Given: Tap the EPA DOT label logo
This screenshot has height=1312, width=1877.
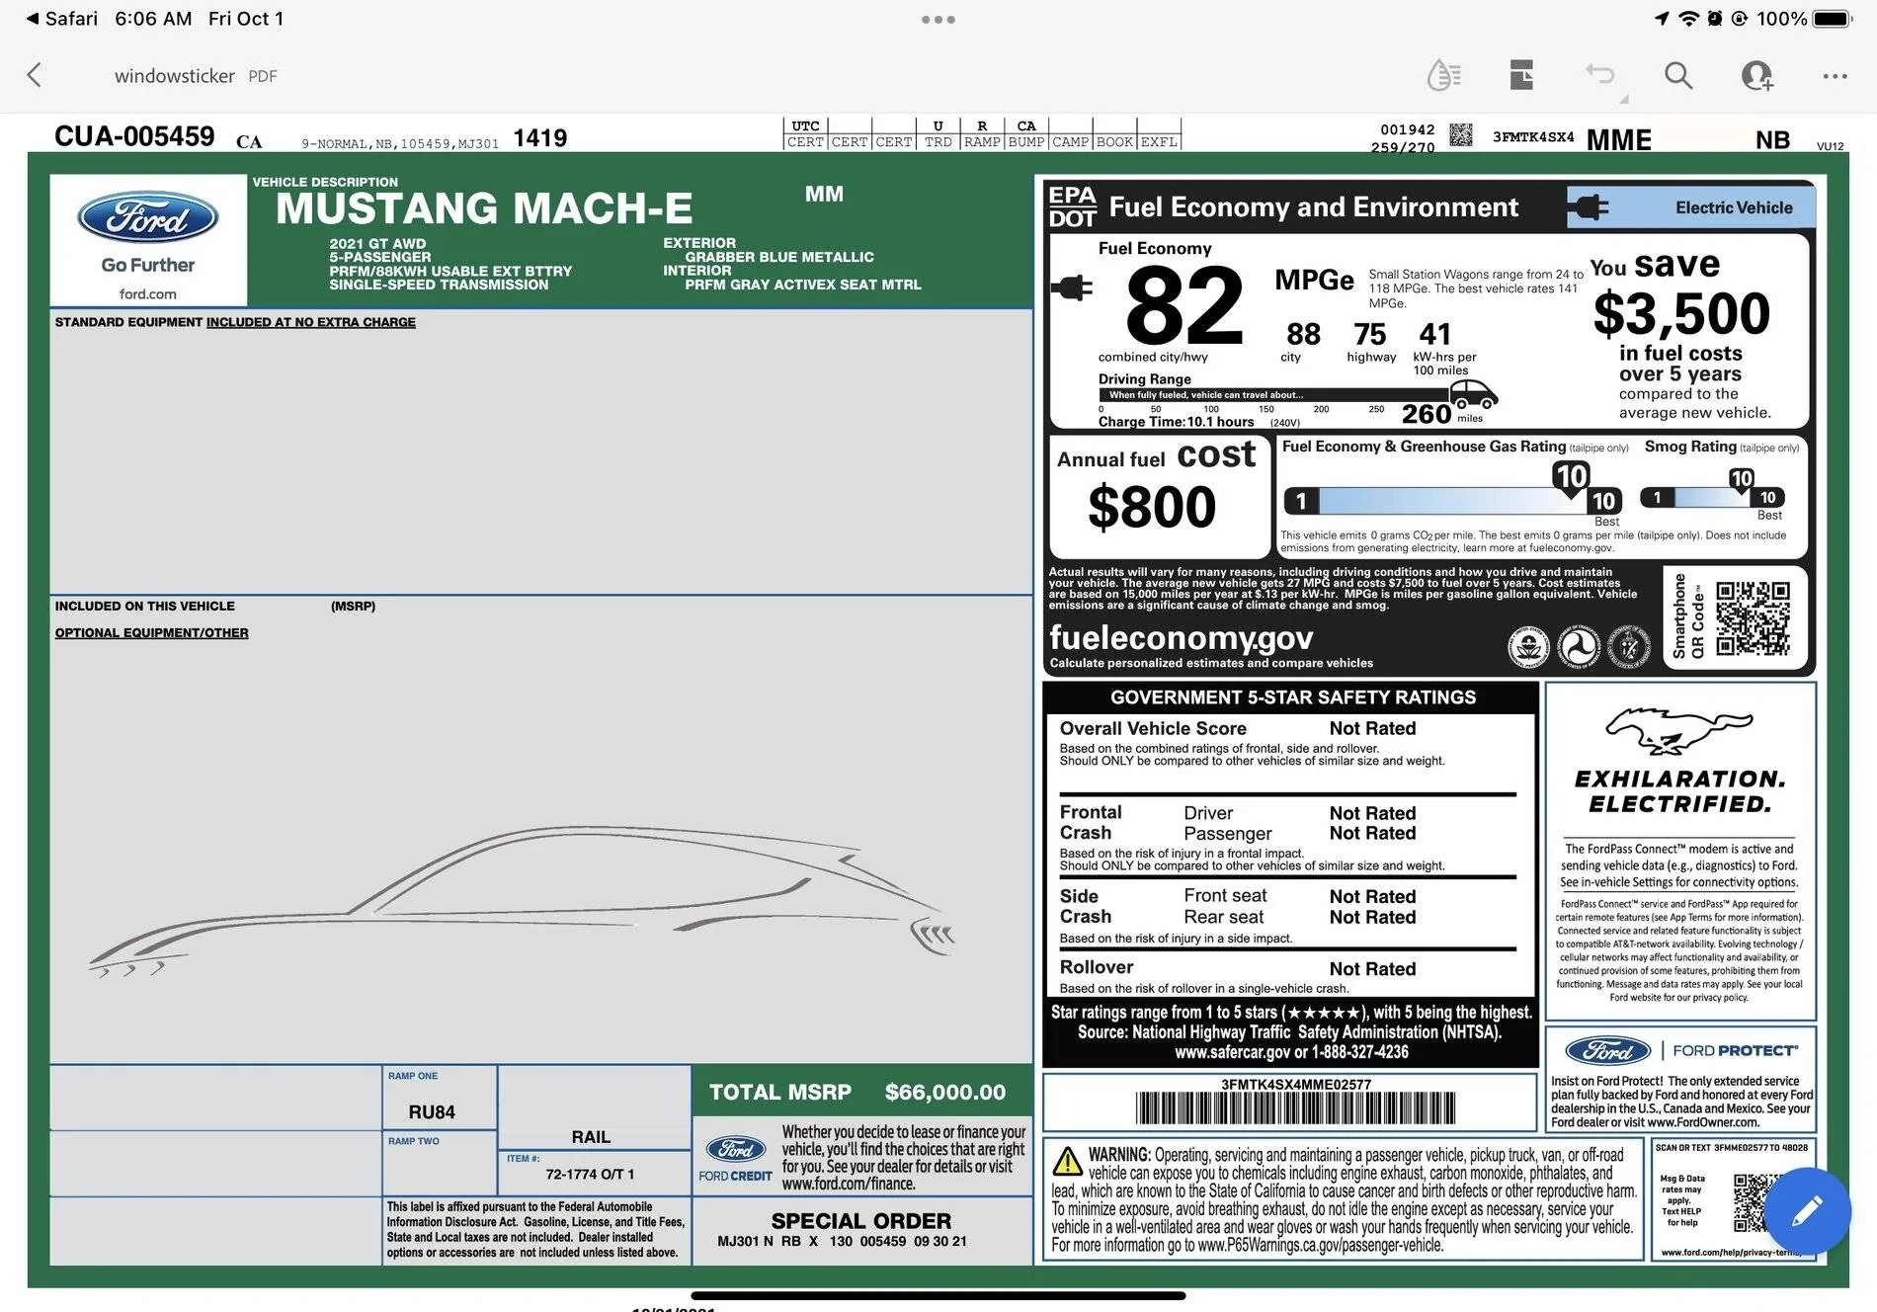Looking at the screenshot, I should (x=1072, y=206).
